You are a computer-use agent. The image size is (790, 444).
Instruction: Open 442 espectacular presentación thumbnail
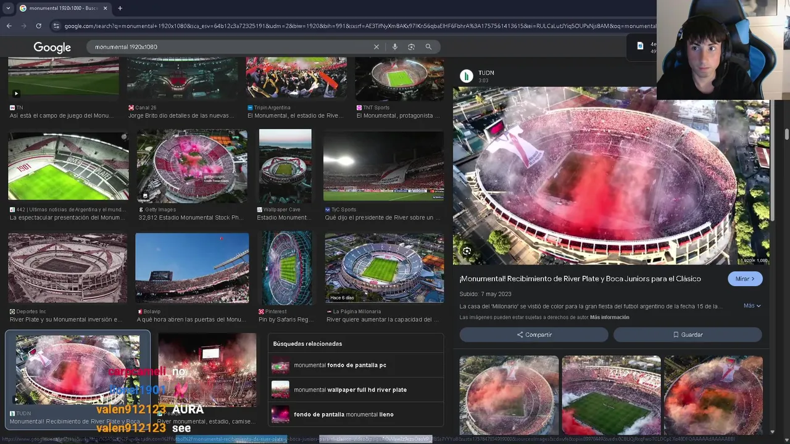pyautogui.click(x=69, y=166)
